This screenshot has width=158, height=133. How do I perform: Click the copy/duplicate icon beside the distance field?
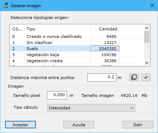[134, 78]
